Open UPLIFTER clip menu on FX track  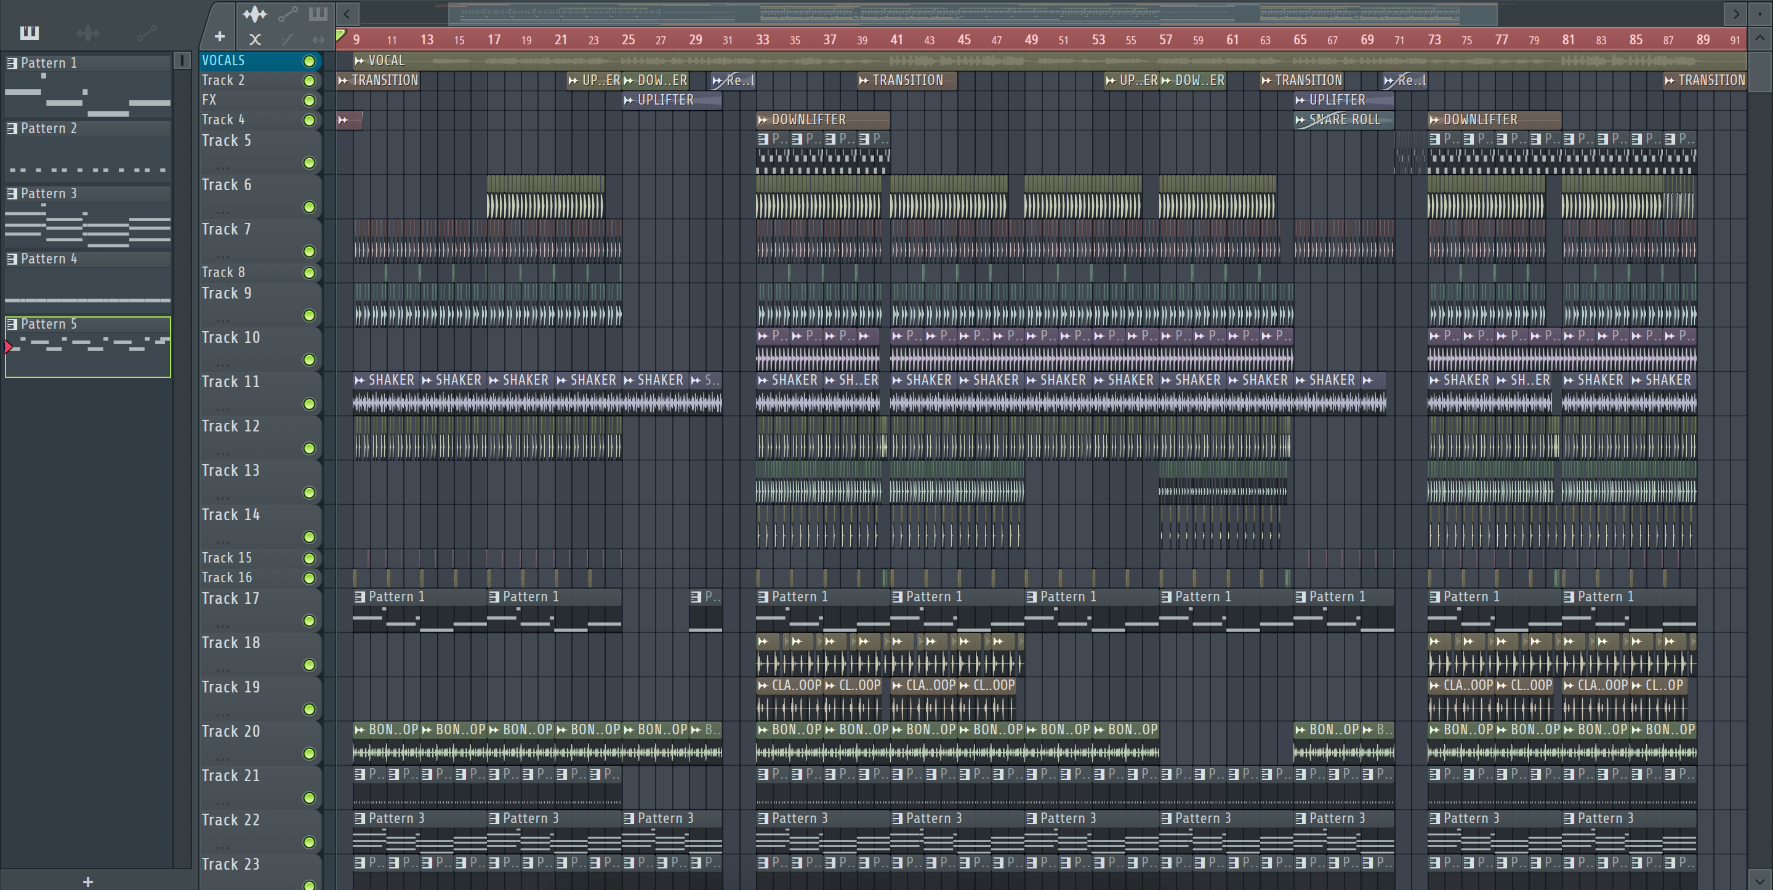(629, 100)
